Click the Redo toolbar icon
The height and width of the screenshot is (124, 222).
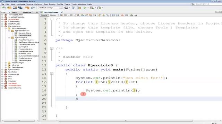tap(33, 8)
